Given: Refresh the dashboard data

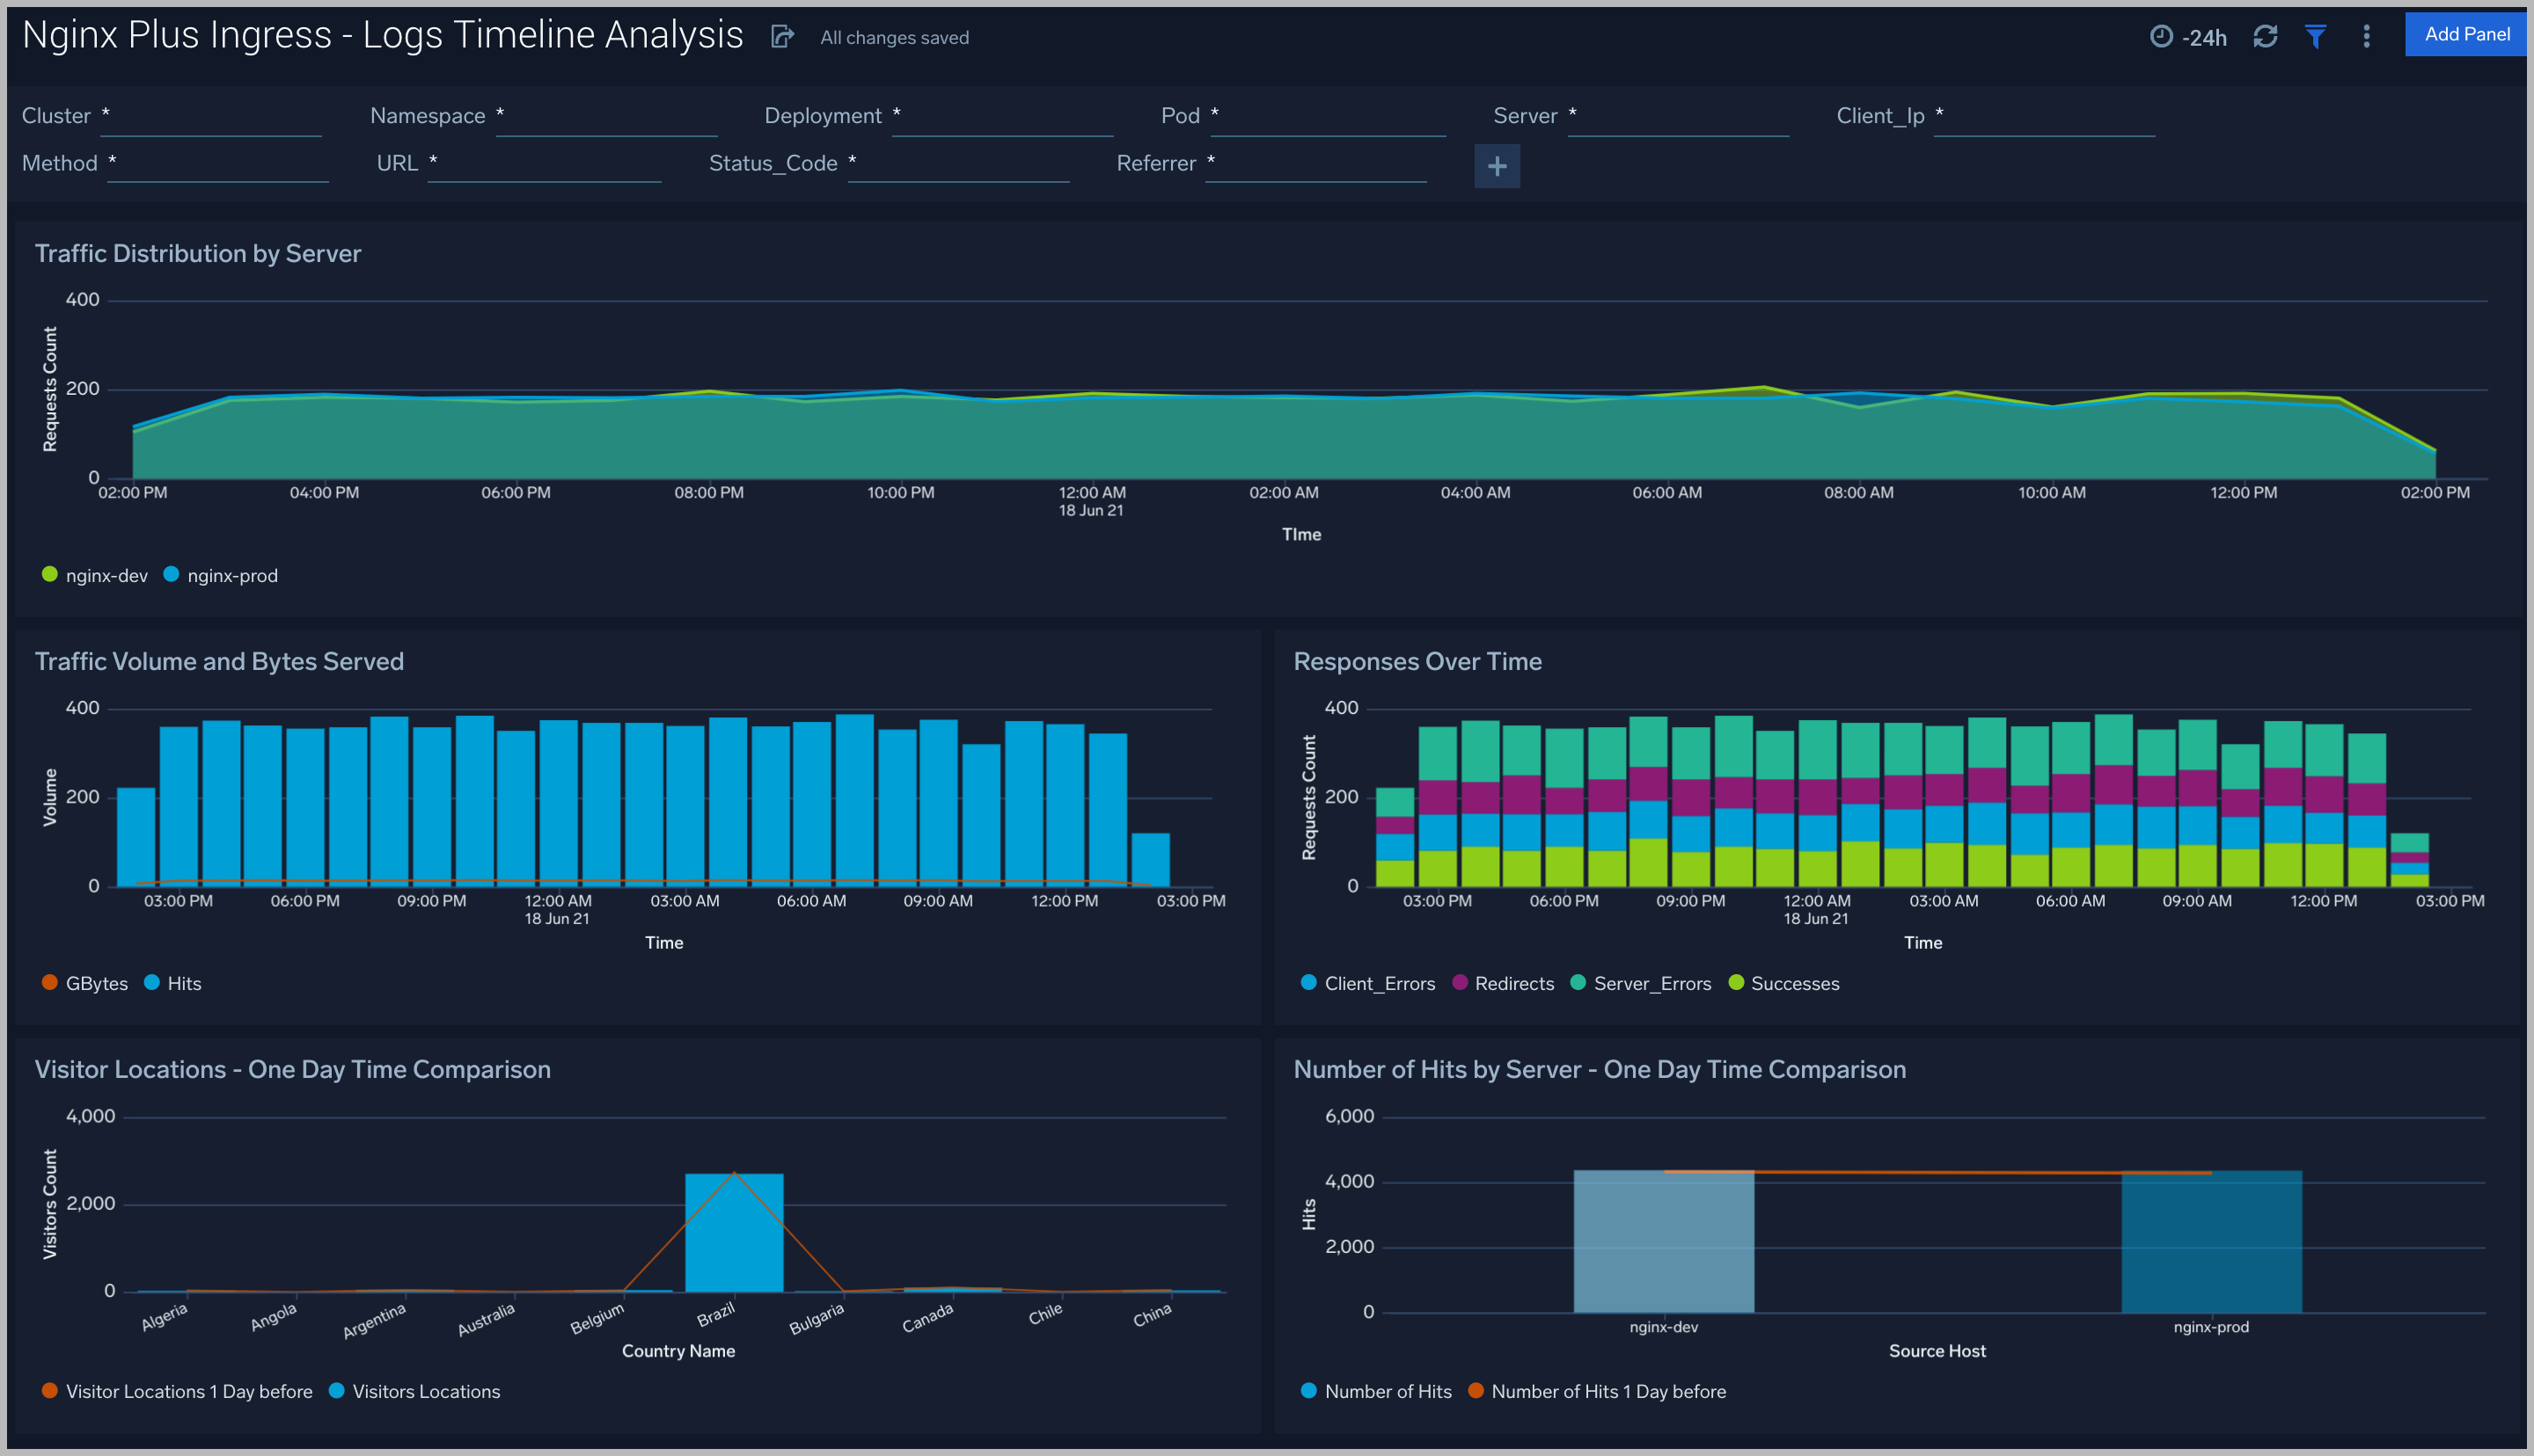Looking at the screenshot, I should (2266, 36).
